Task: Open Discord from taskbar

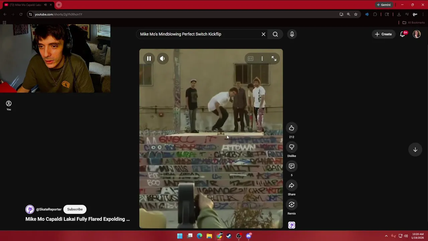Action: pos(248,236)
